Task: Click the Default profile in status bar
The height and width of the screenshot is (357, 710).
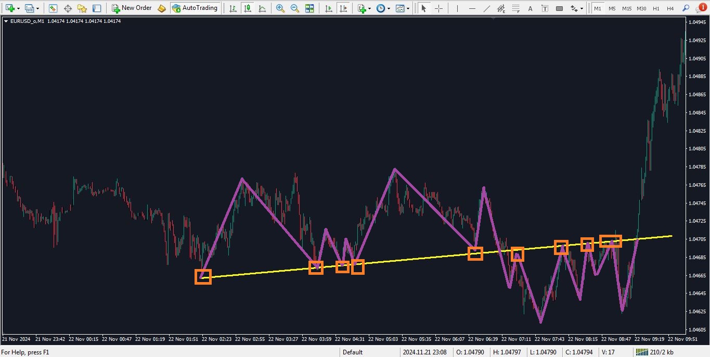Action: point(353,352)
